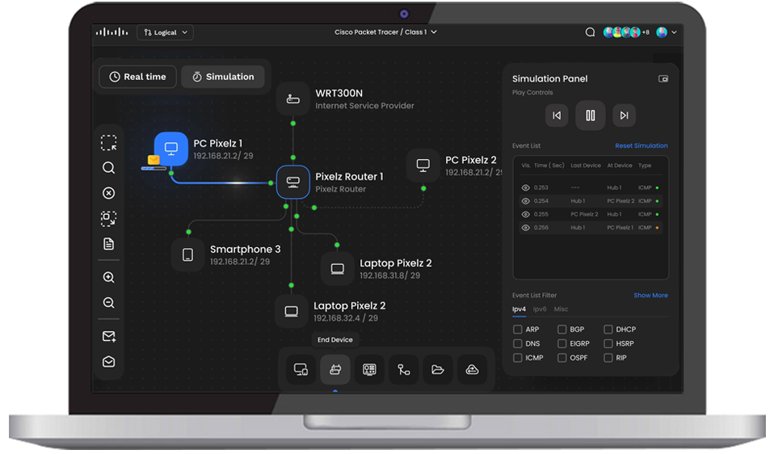Viewport: 774px width, 454px height.
Task: Select the marquee selection tool
Action: point(108,143)
